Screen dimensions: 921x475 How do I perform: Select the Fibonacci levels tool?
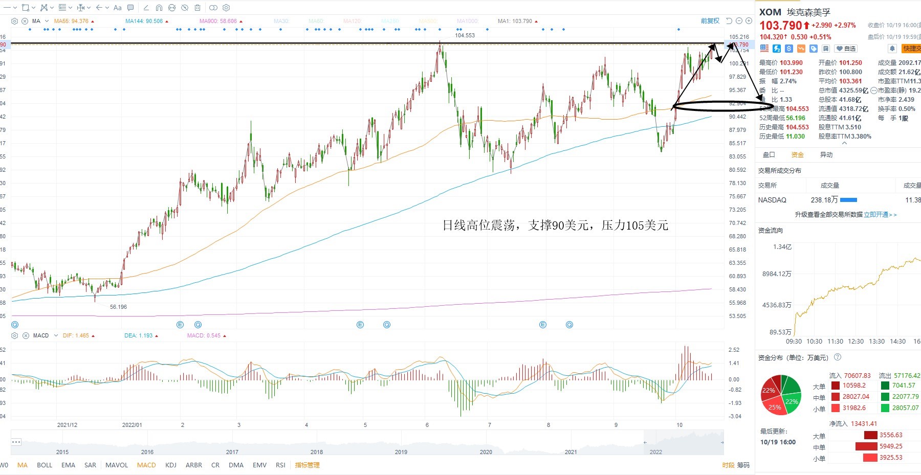[x=62, y=8]
